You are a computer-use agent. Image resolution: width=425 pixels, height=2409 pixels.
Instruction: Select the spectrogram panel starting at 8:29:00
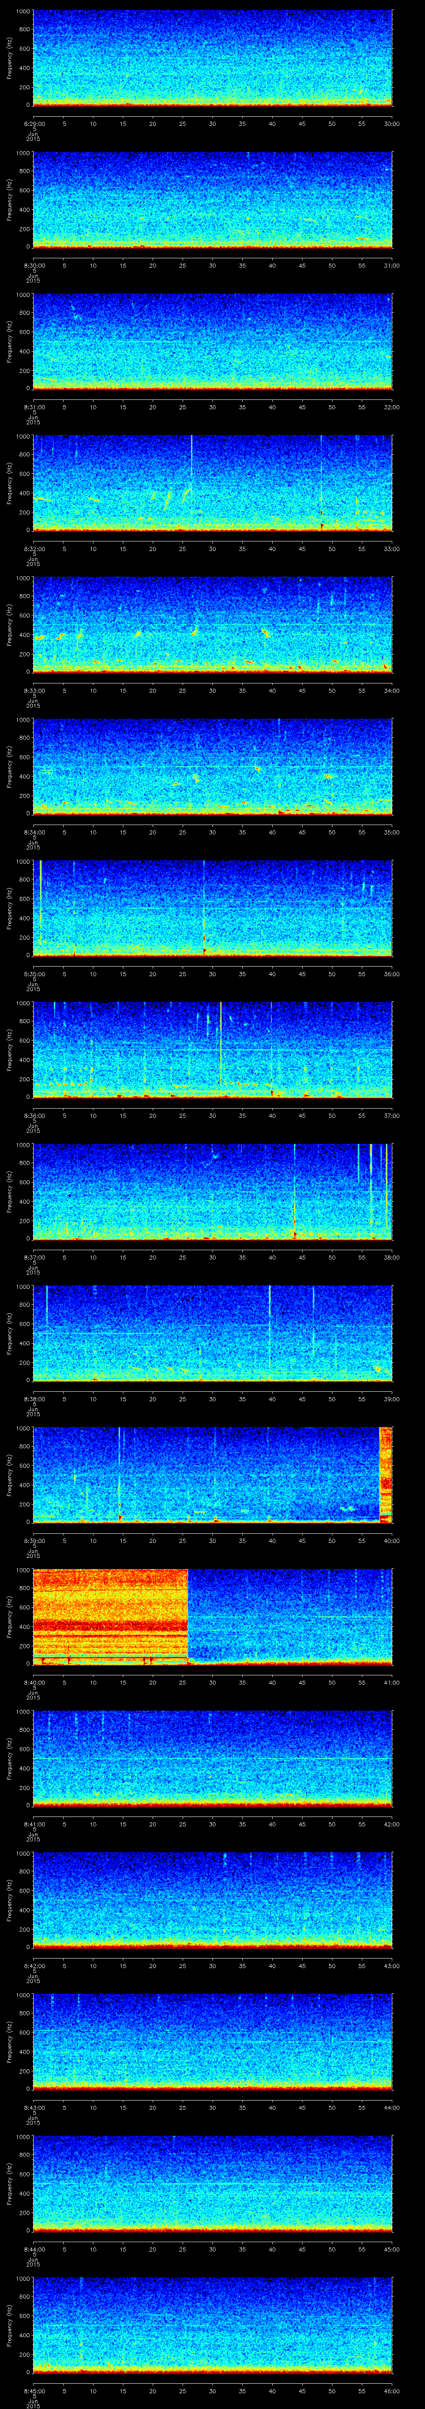click(212, 58)
